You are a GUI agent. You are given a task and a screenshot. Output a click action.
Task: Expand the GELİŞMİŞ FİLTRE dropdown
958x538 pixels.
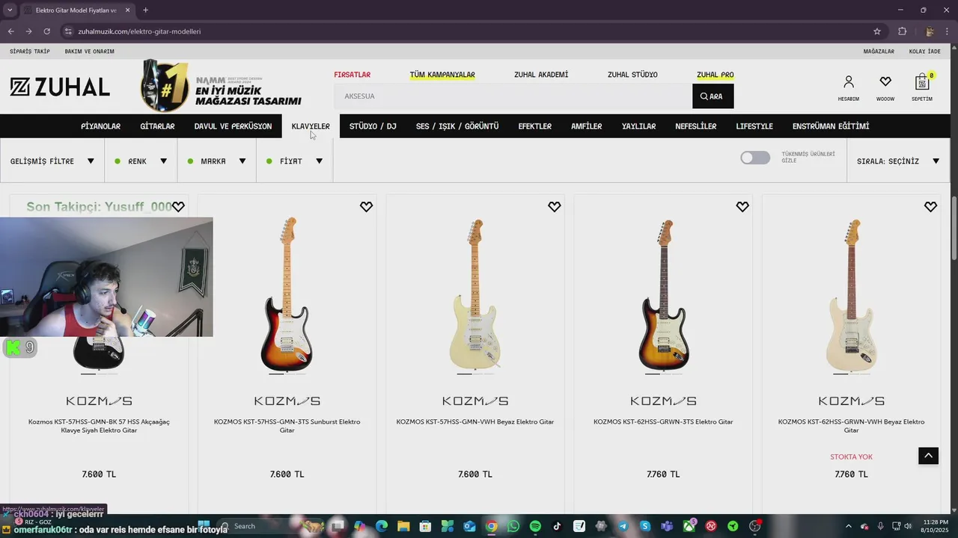pos(52,161)
